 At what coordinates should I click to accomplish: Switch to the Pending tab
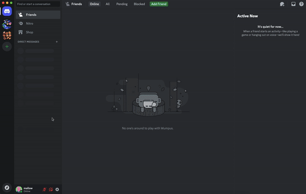[122, 4]
